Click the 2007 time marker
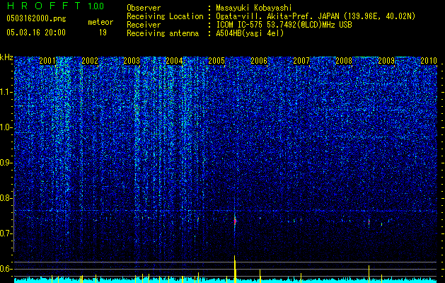The height and width of the screenshot is (283, 445). [301, 60]
